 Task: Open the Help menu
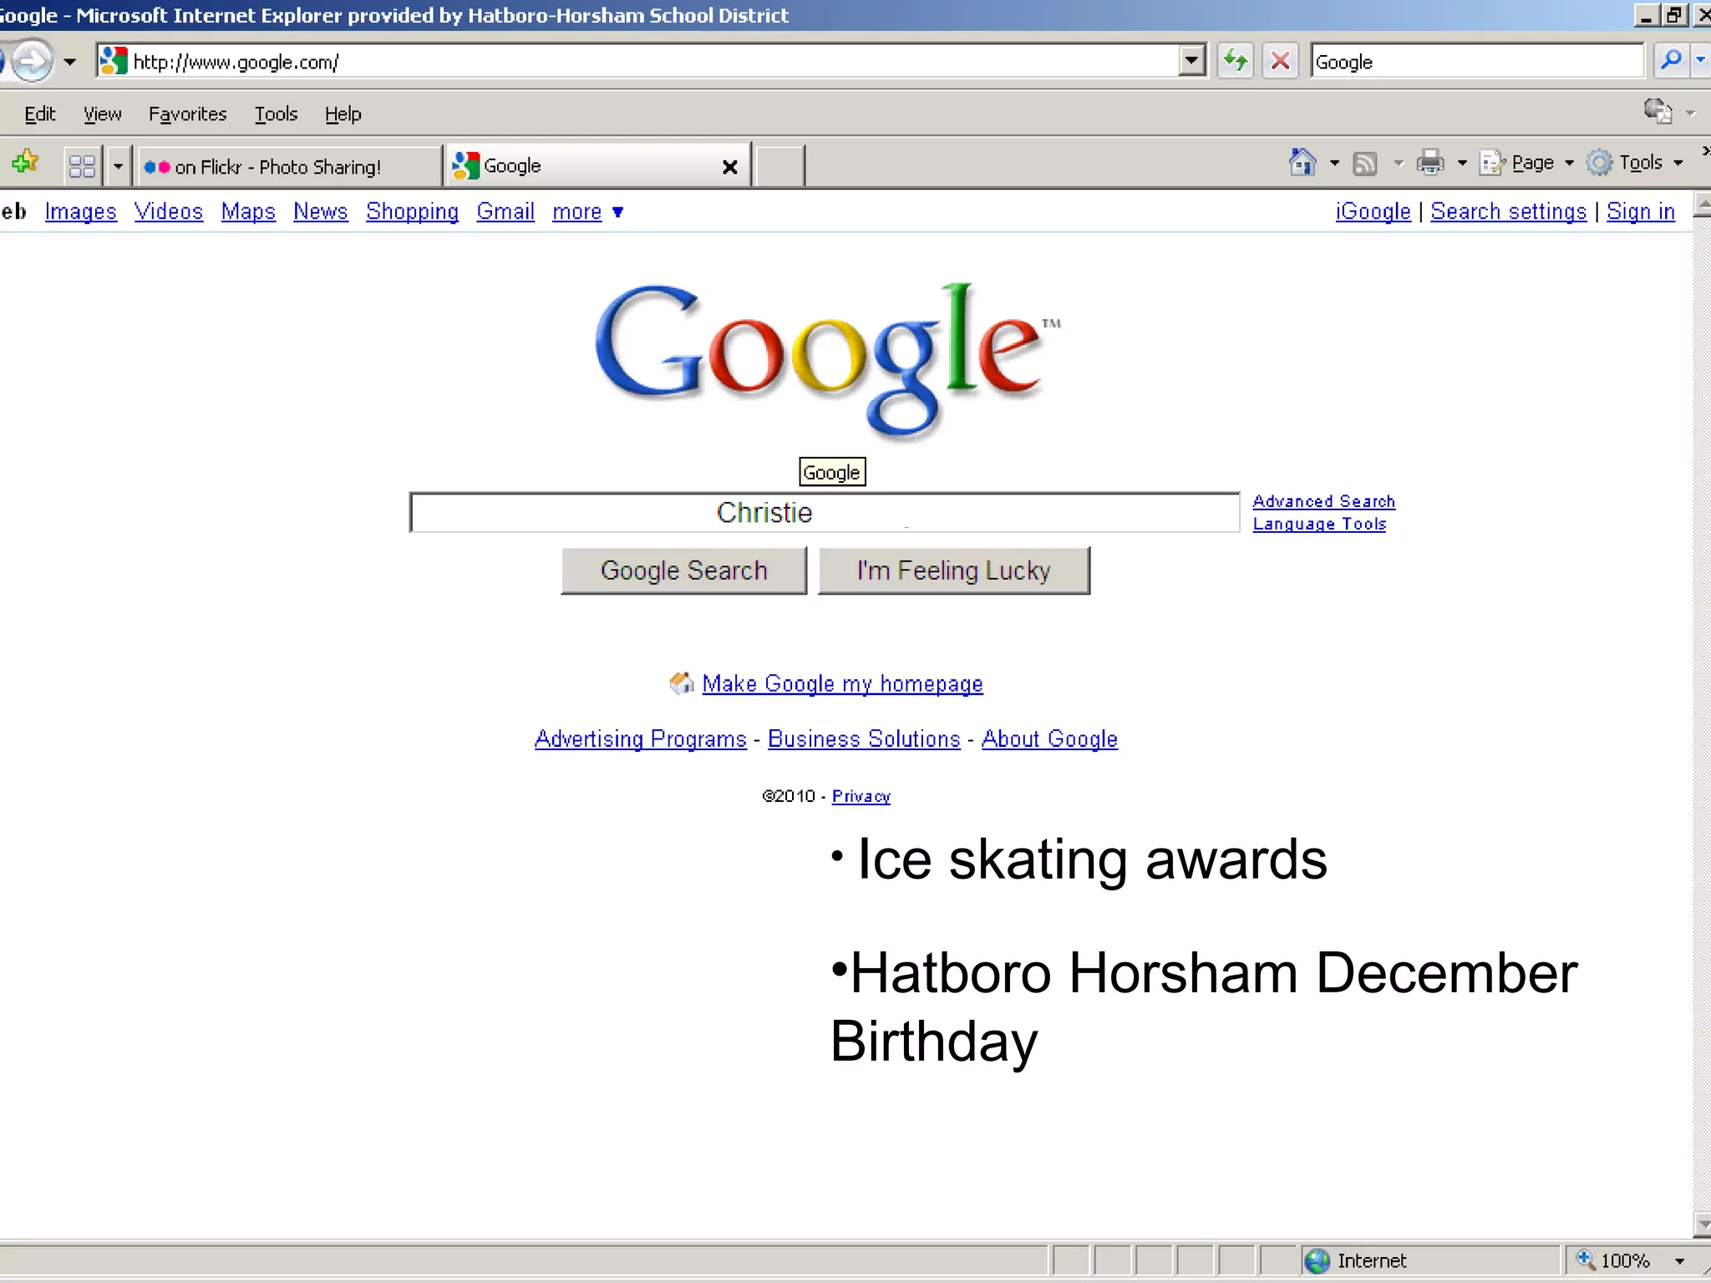pyautogui.click(x=343, y=114)
